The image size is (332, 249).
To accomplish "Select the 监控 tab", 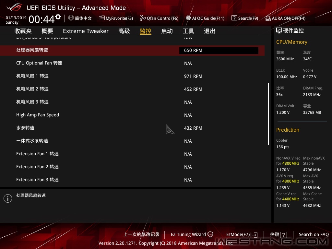I will pos(146,31).
